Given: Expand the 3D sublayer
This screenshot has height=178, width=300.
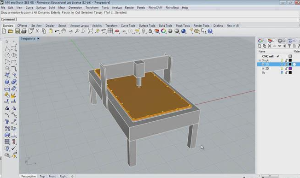Looking at the screenshot, I should 263,65.
